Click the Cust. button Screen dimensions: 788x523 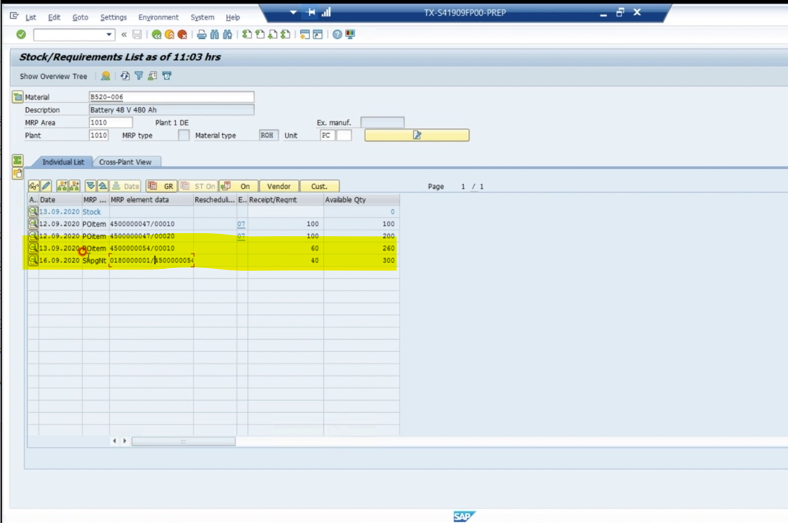point(319,186)
